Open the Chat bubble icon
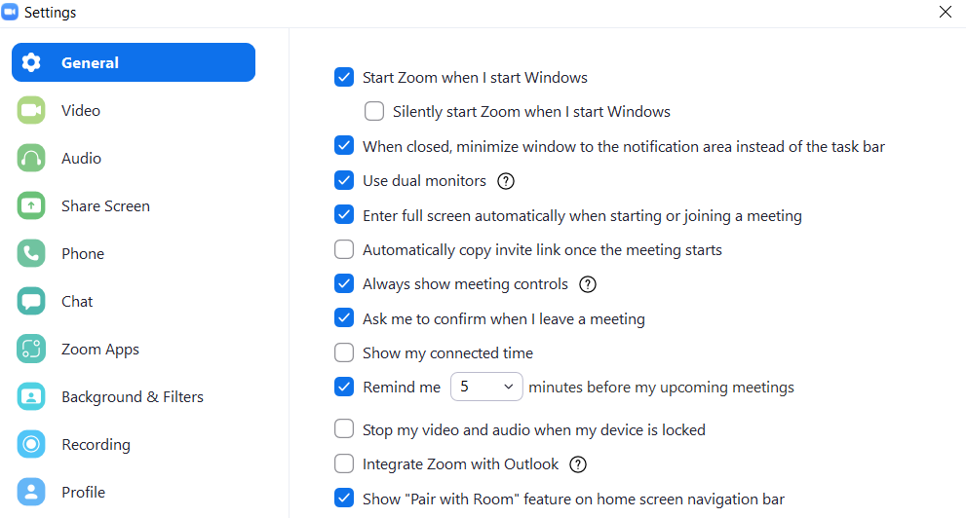This screenshot has height=518, width=966. pyautogui.click(x=31, y=302)
